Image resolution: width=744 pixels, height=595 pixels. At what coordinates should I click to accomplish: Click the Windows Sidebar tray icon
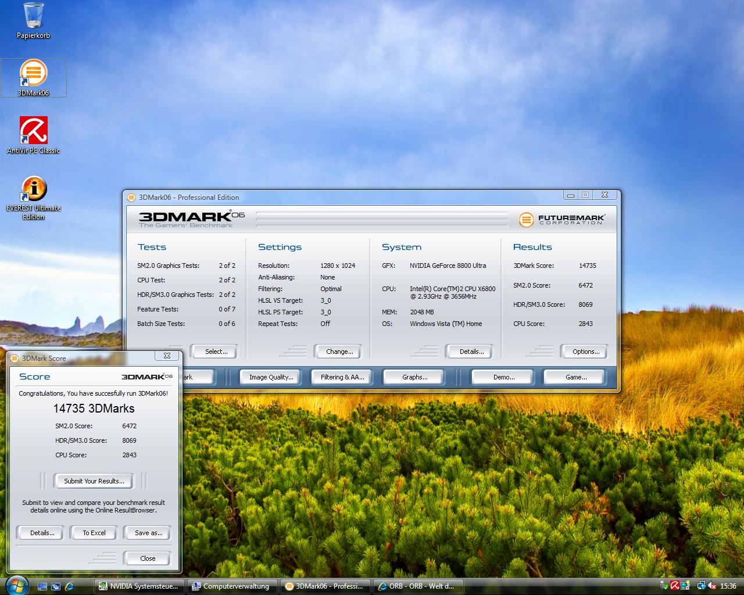(x=686, y=586)
